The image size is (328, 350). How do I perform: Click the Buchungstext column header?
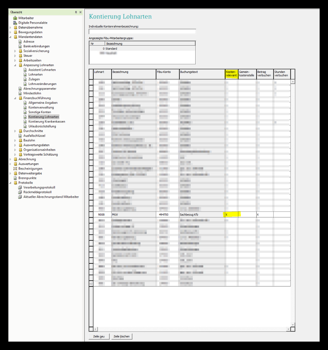pyautogui.click(x=202, y=74)
